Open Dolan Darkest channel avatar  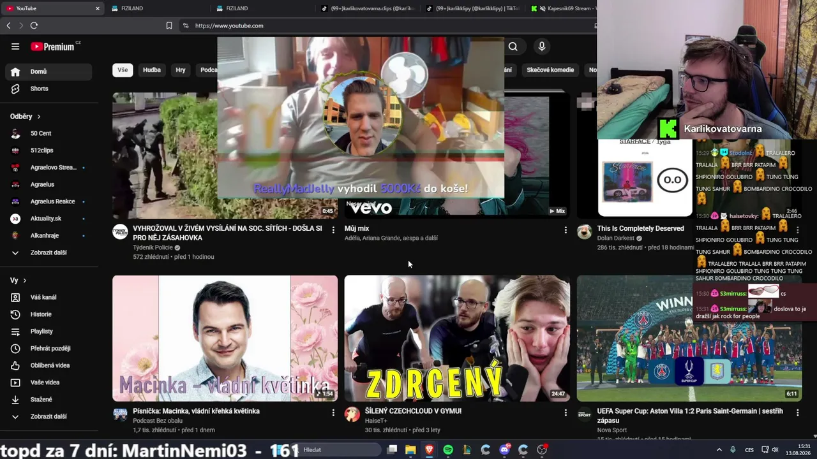(585, 232)
